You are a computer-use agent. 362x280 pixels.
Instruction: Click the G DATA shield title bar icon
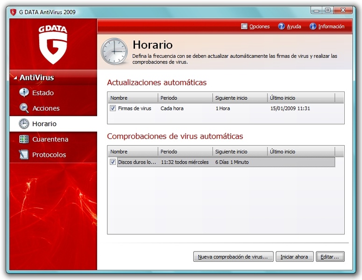point(14,12)
